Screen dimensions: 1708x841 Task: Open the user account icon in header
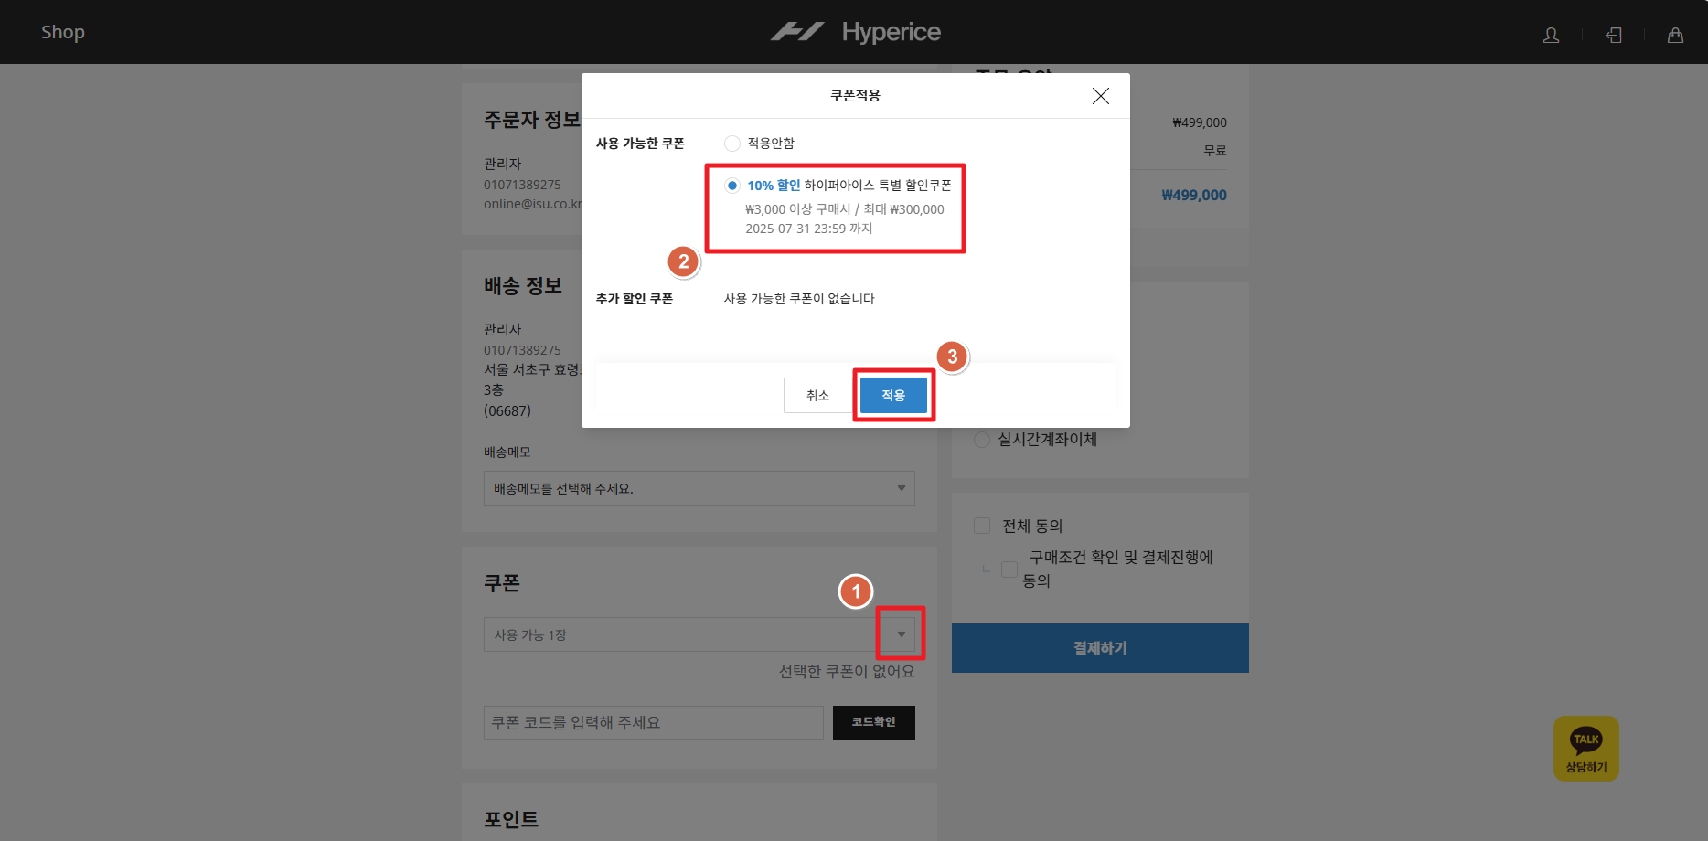(1551, 35)
